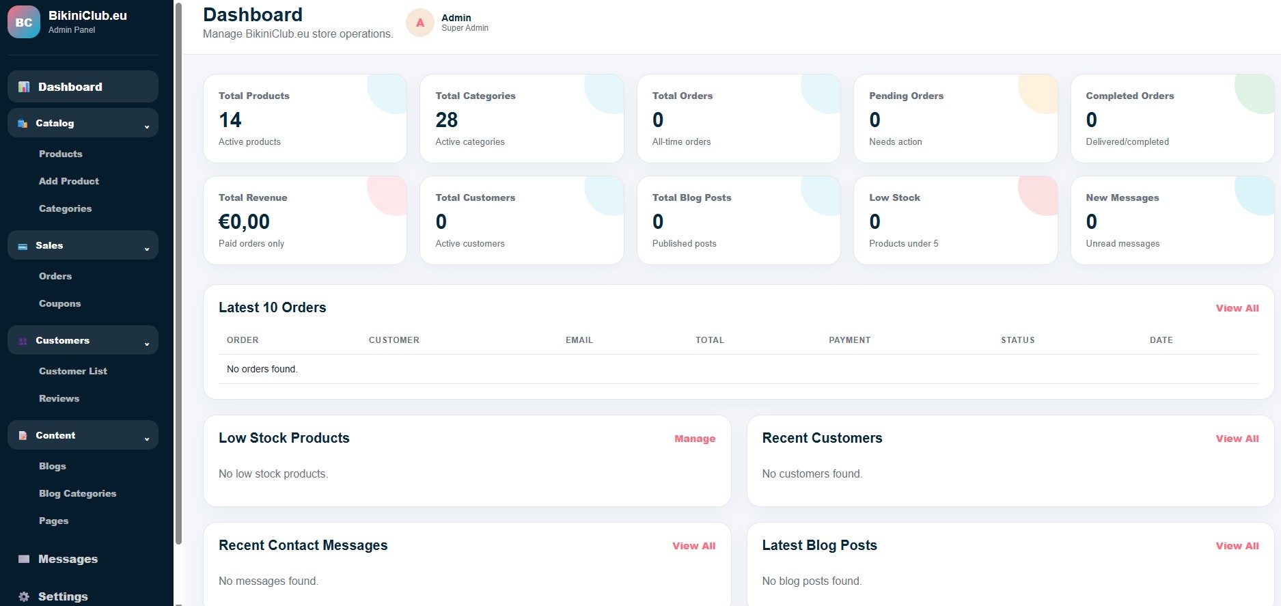Image resolution: width=1281 pixels, height=606 pixels.
Task: Click the DATE column header
Action: click(1161, 340)
